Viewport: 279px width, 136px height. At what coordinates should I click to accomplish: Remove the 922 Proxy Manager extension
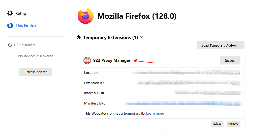[233, 124]
